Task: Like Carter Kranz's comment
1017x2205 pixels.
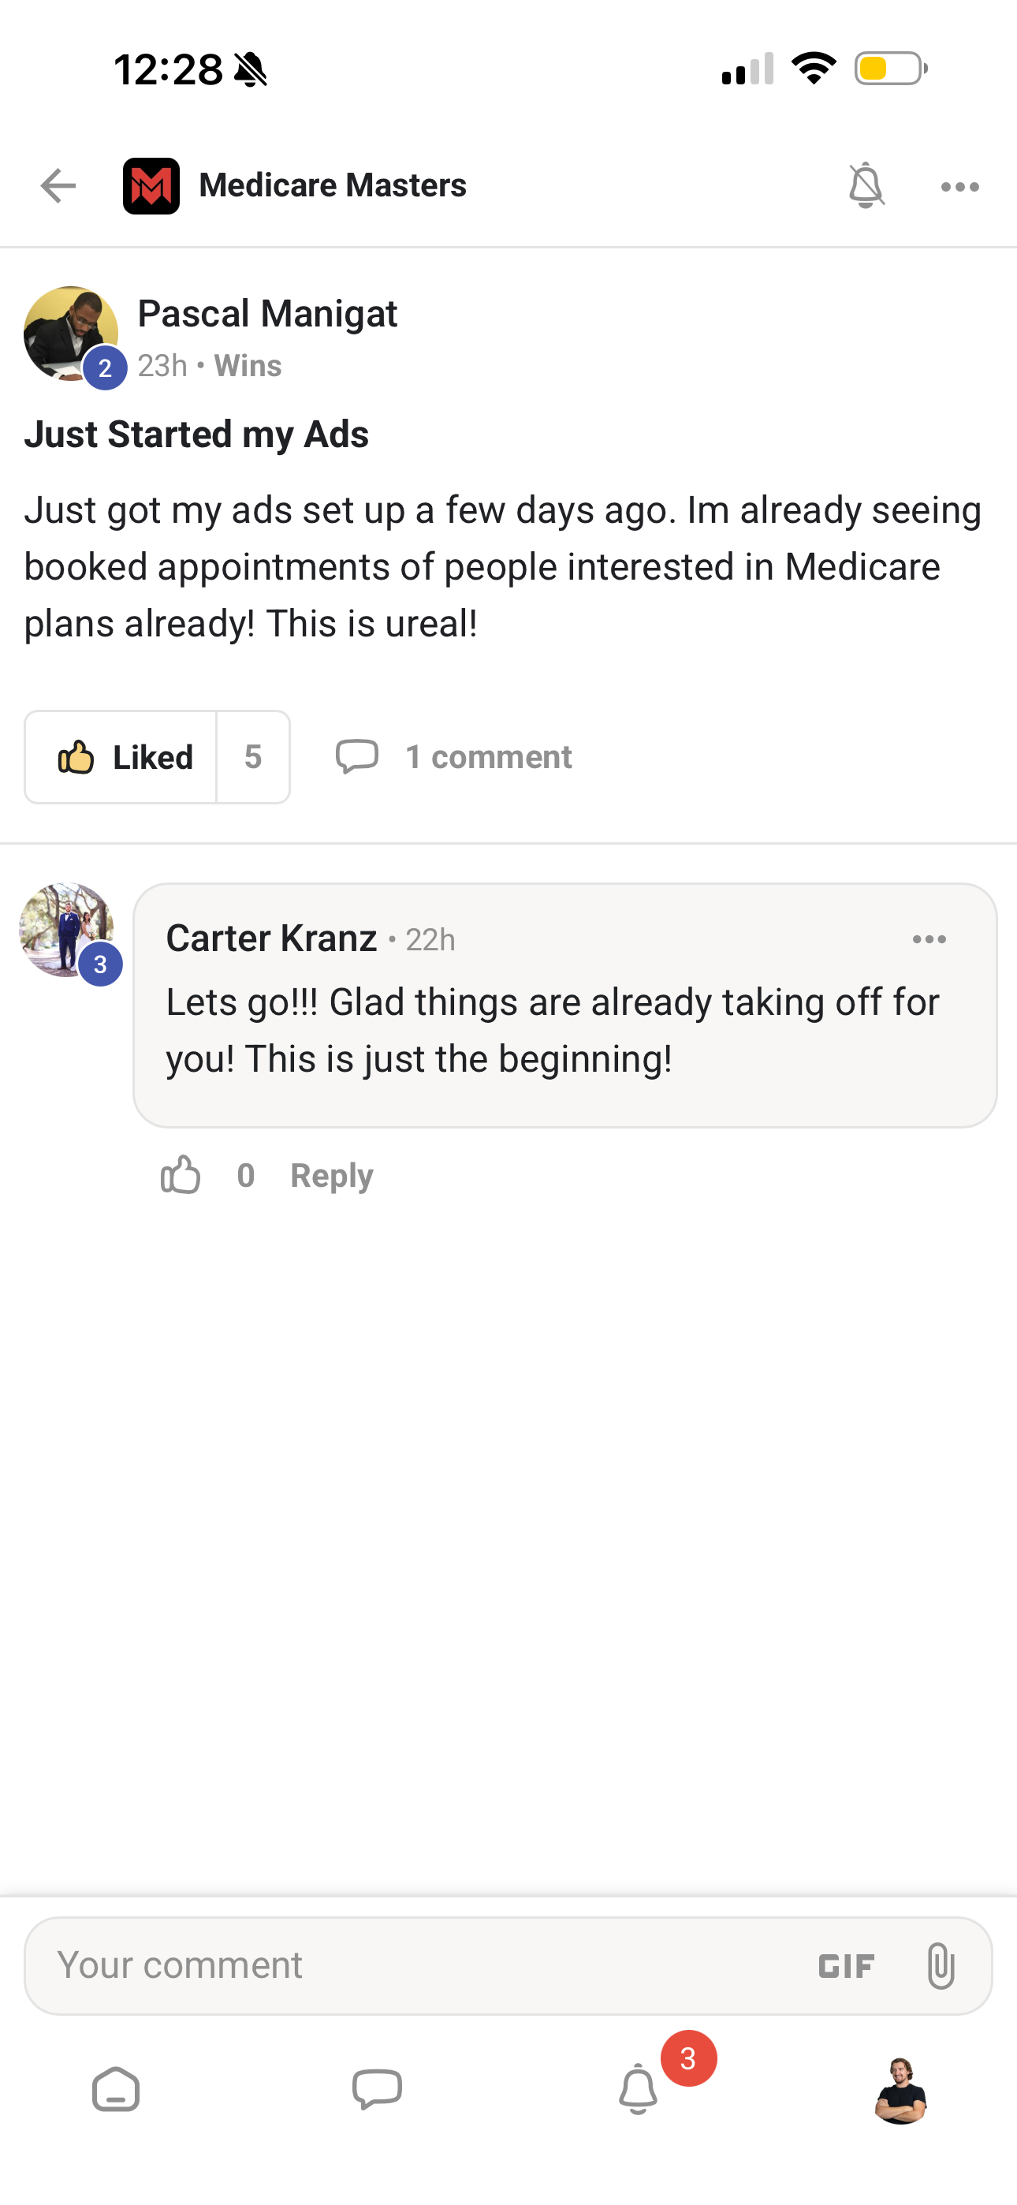Action: [181, 1175]
